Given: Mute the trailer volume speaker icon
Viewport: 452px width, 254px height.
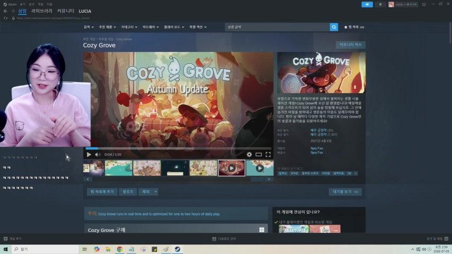Looking at the screenshot, I should pyautogui.click(x=98, y=155).
